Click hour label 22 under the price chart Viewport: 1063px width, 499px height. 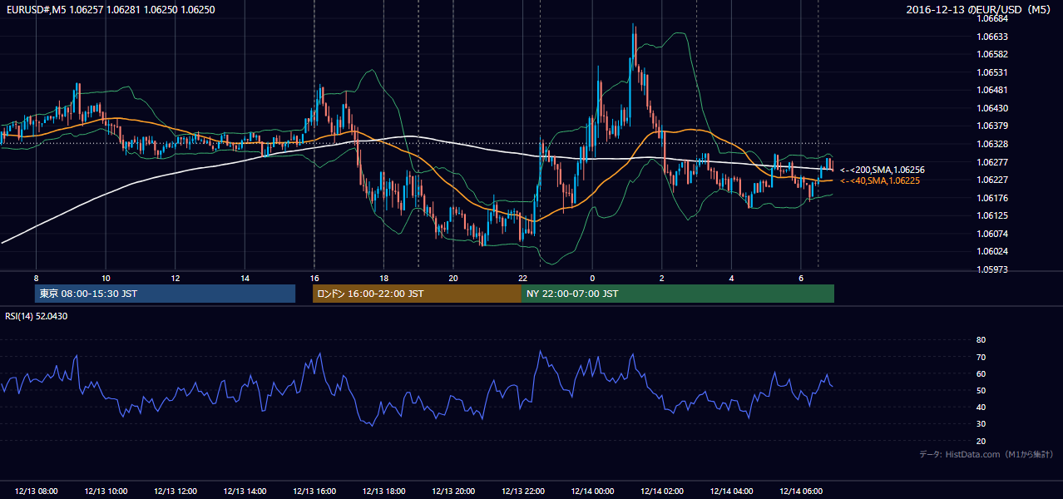(x=522, y=278)
